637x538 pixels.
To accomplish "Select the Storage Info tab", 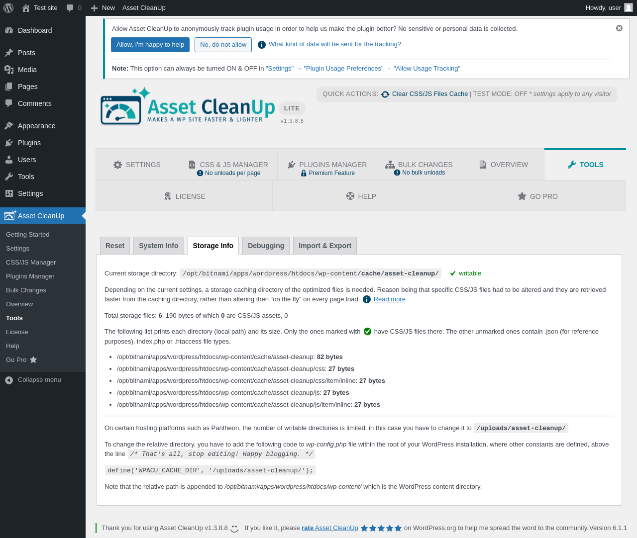I will [x=213, y=246].
